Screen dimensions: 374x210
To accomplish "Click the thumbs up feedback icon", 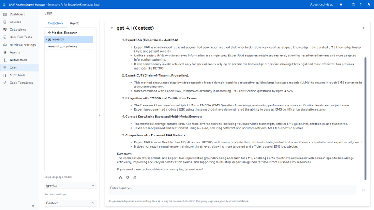I will click(120, 178).
